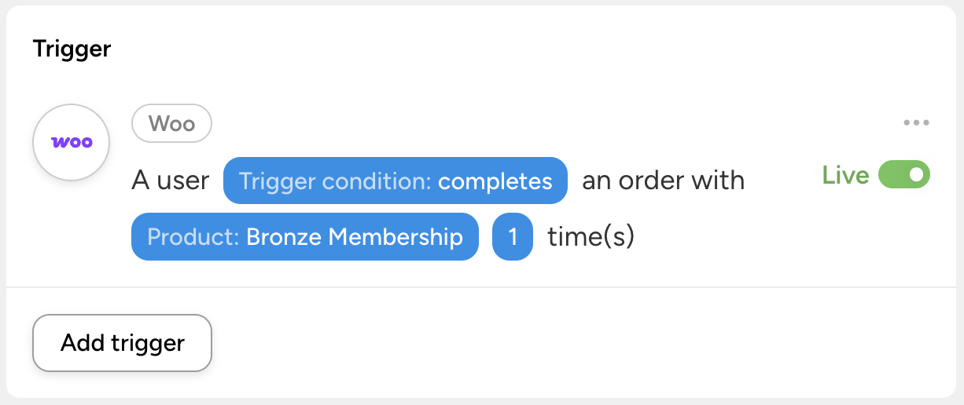
Task: Click the white knob of the Live switch
Action: tap(916, 174)
